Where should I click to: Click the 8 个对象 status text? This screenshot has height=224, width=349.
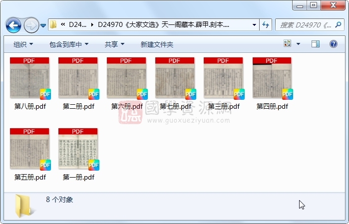(59, 200)
